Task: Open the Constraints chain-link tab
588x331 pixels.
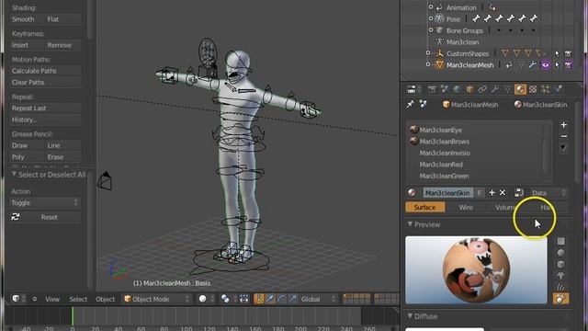Action: [x=482, y=89]
